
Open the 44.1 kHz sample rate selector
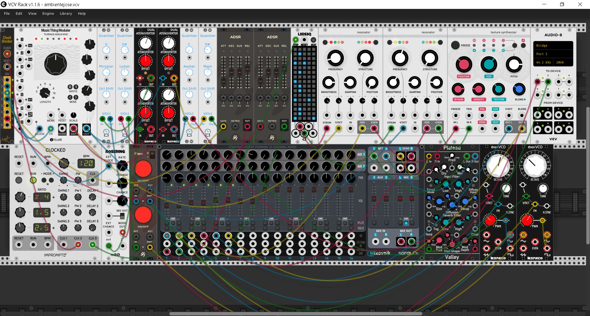coord(543,62)
